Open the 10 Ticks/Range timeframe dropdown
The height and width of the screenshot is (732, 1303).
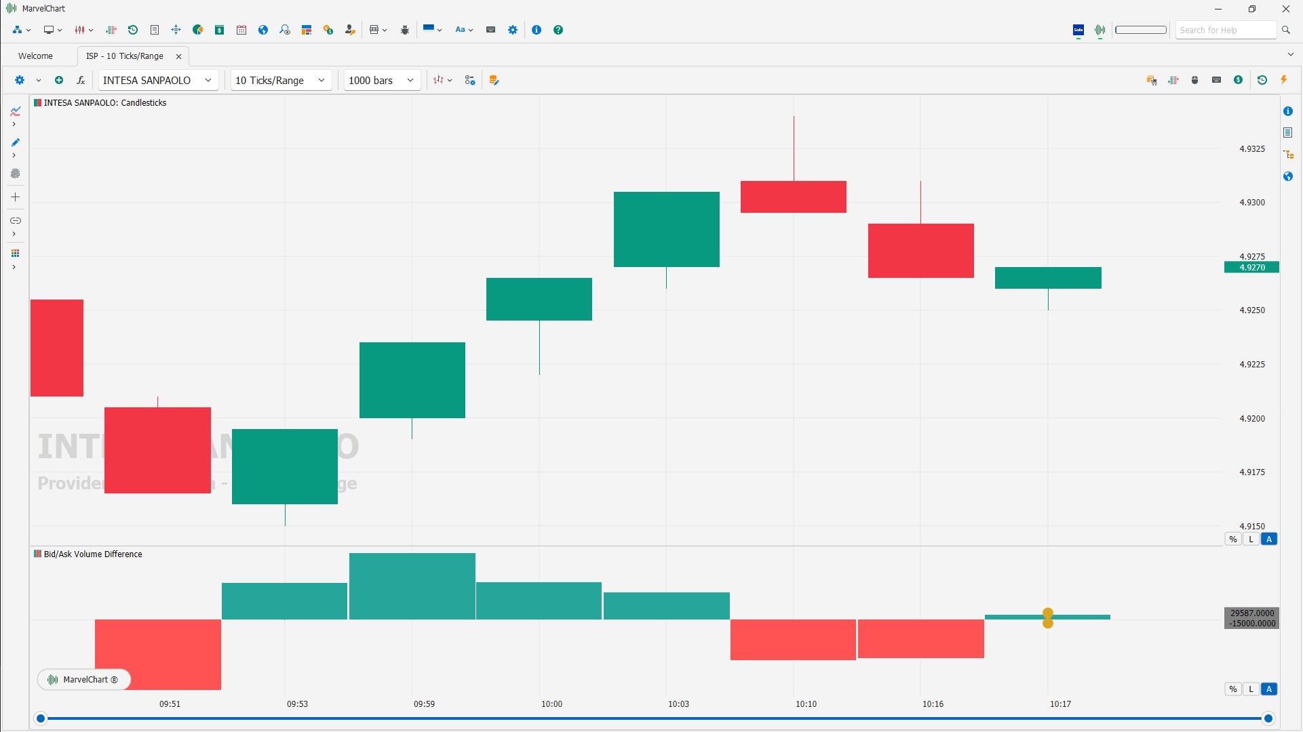[280, 80]
